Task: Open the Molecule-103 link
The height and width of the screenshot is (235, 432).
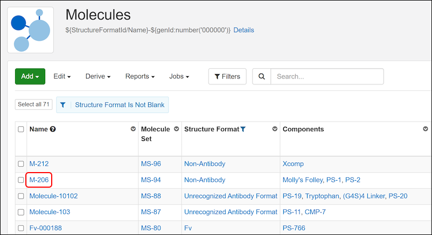Action: 50,212
